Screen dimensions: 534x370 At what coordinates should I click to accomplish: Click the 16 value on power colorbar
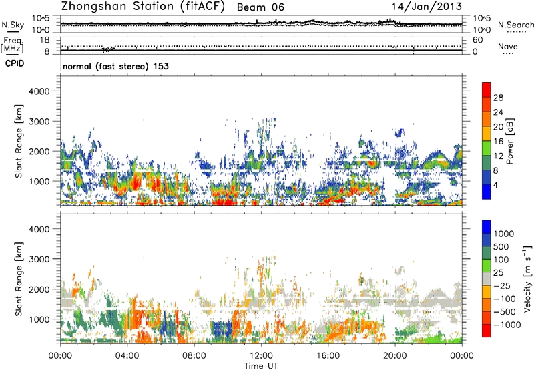(498, 142)
